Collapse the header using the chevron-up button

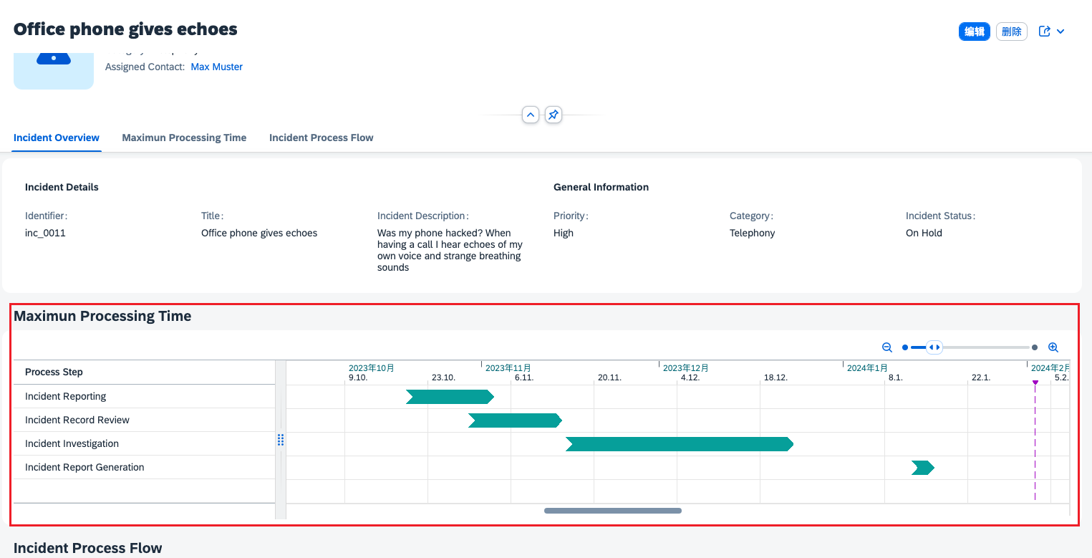(530, 115)
